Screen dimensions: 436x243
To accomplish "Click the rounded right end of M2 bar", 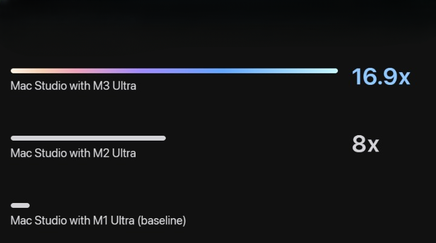I will pos(163,138).
